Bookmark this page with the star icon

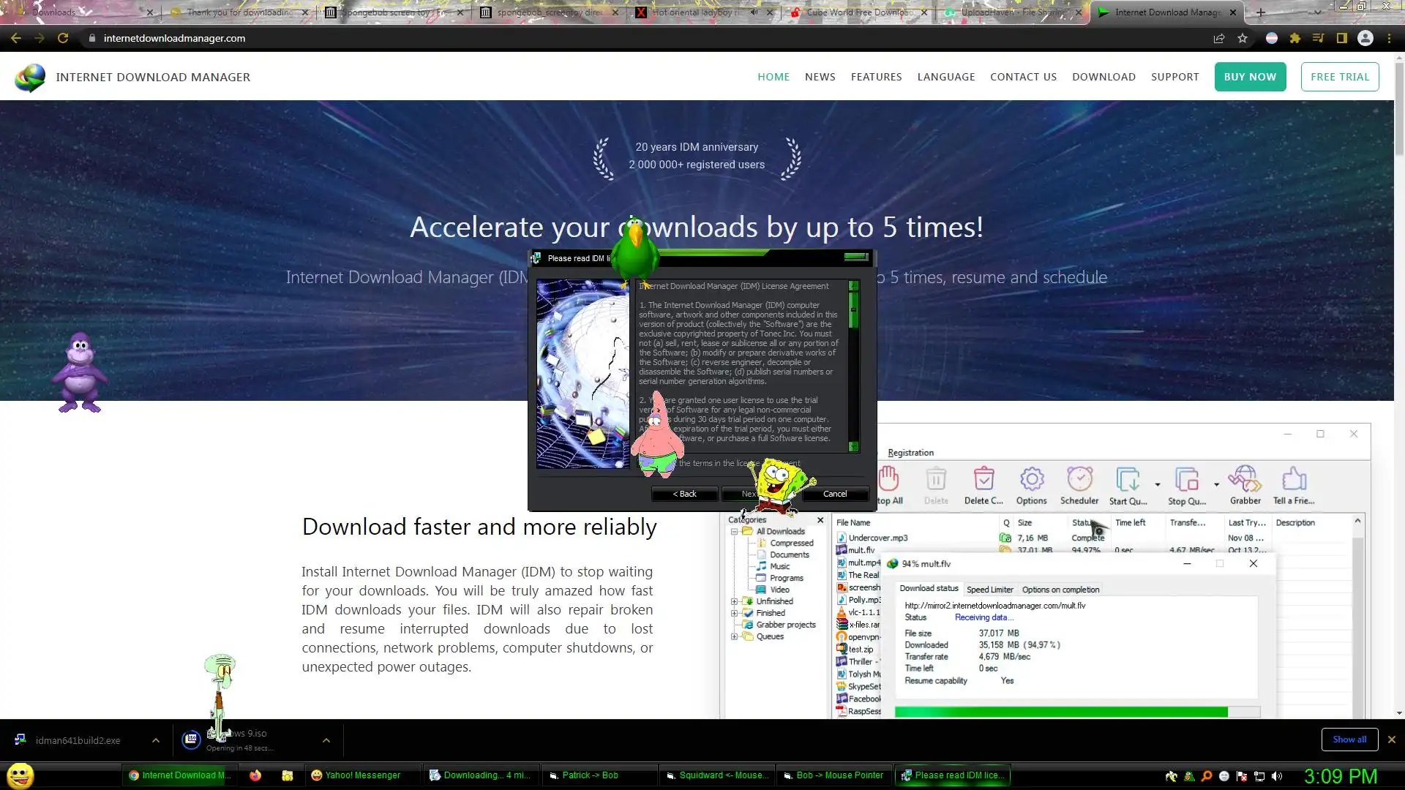tap(1243, 39)
